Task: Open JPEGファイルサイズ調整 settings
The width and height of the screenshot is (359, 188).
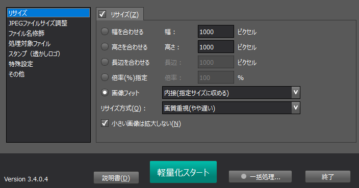Action: pyautogui.click(x=38, y=23)
